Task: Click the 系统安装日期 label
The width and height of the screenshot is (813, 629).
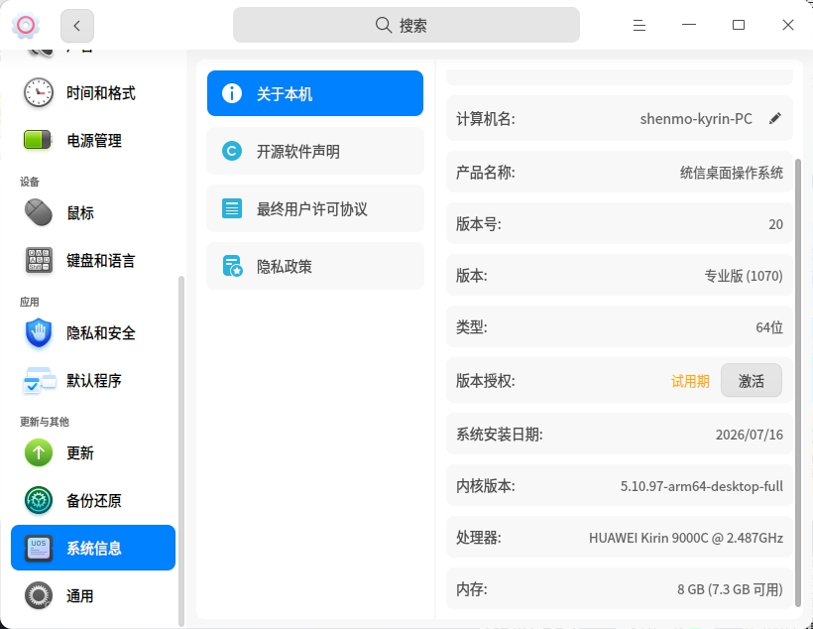Action: tap(500, 435)
